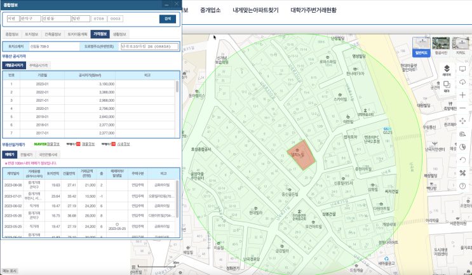This screenshot has width=472, height=275.
Task: Click the 0003 sub-lot number input
Action: pos(116,18)
